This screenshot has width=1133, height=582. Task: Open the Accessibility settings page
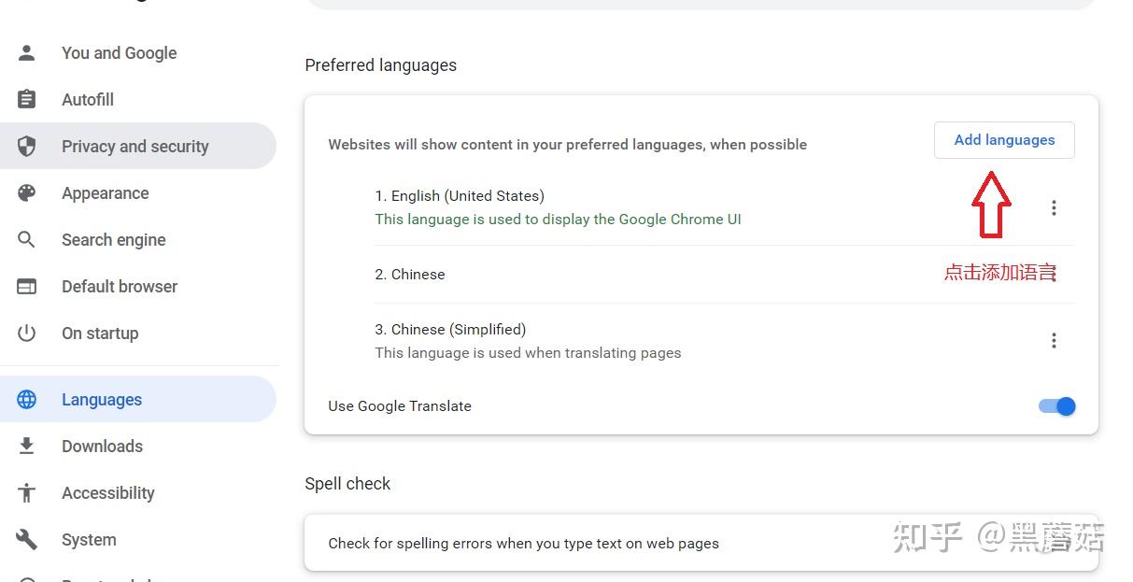click(107, 493)
